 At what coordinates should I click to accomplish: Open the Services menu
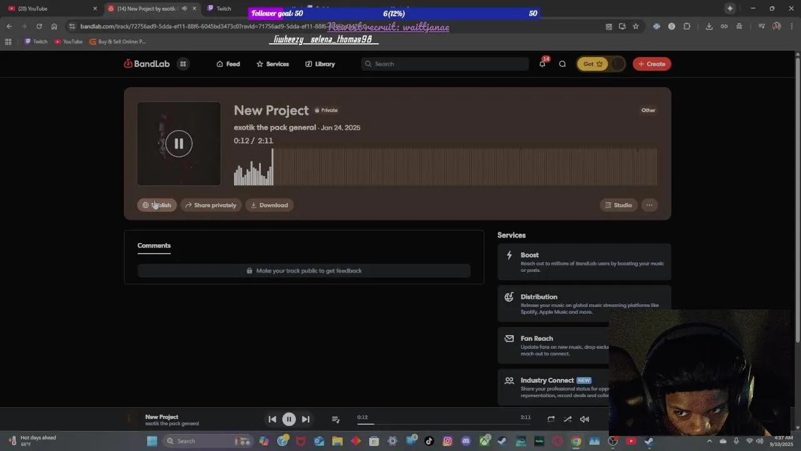click(x=272, y=64)
